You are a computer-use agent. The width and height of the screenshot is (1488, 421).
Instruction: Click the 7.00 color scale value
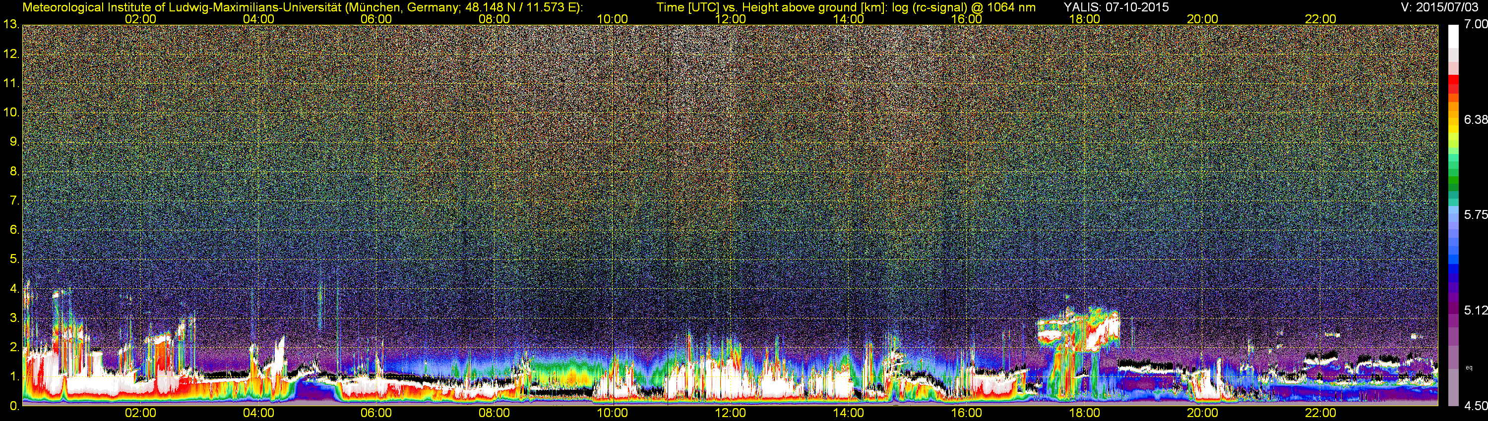coord(1475,24)
